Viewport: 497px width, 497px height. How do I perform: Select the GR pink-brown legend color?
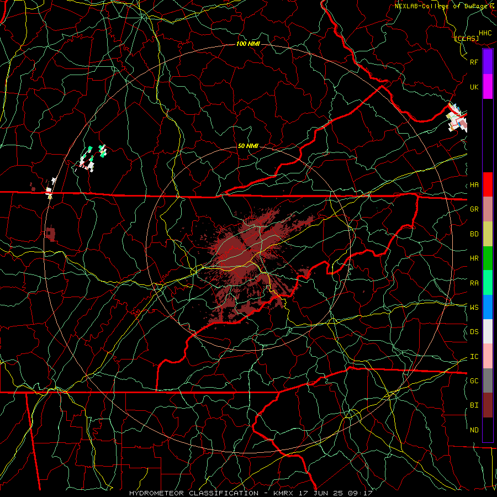(488, 209)
